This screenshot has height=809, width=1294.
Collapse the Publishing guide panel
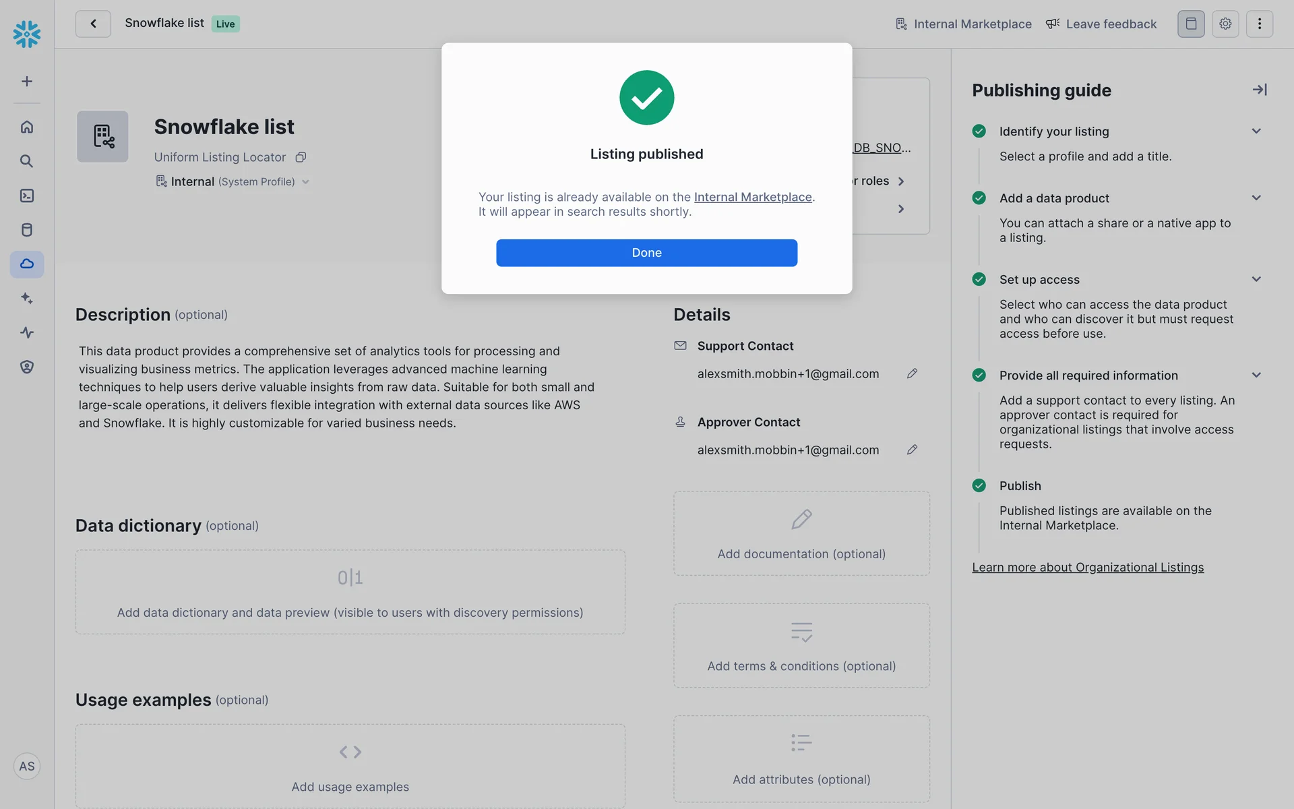pyautogui.click(x=1259, y=90)
